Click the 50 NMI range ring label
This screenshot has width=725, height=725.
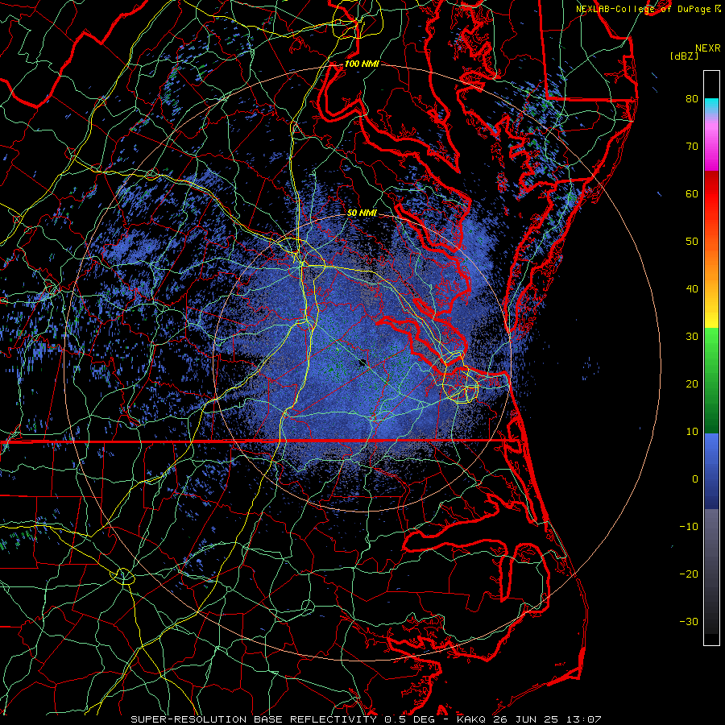tap(362, 213)
